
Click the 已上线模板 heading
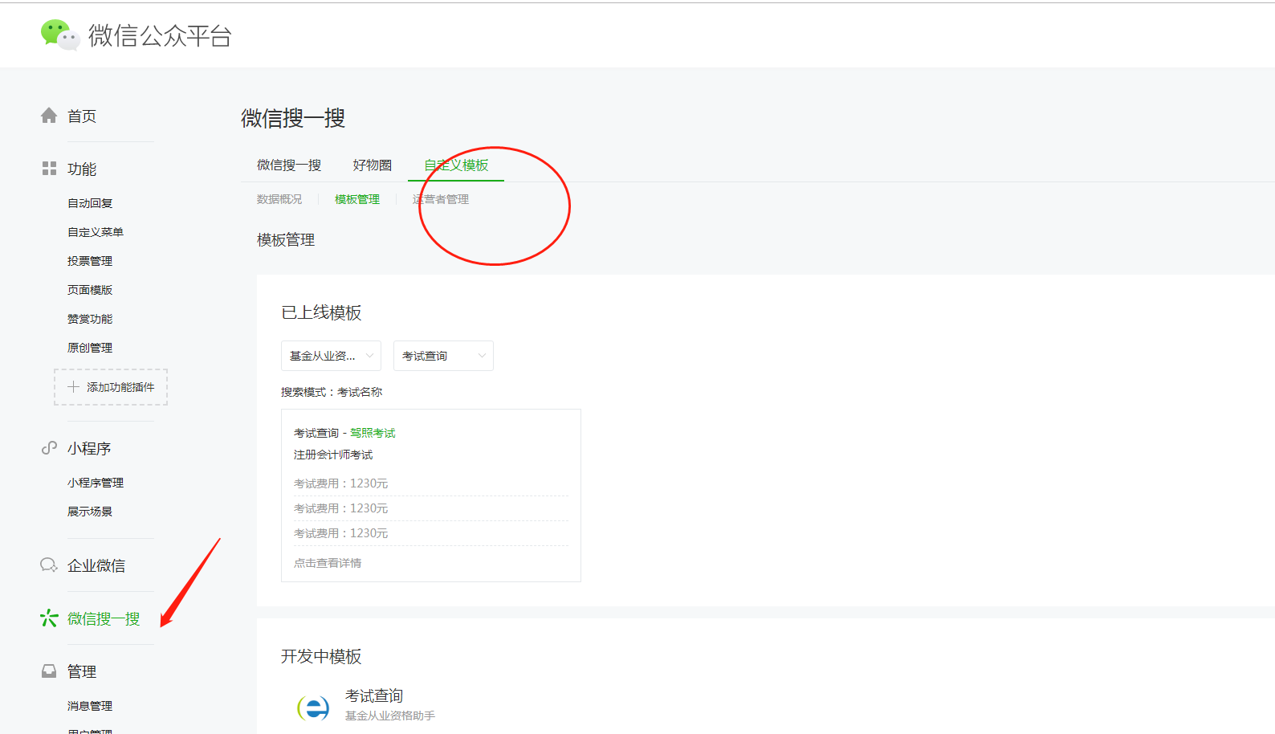pos(321,312)
